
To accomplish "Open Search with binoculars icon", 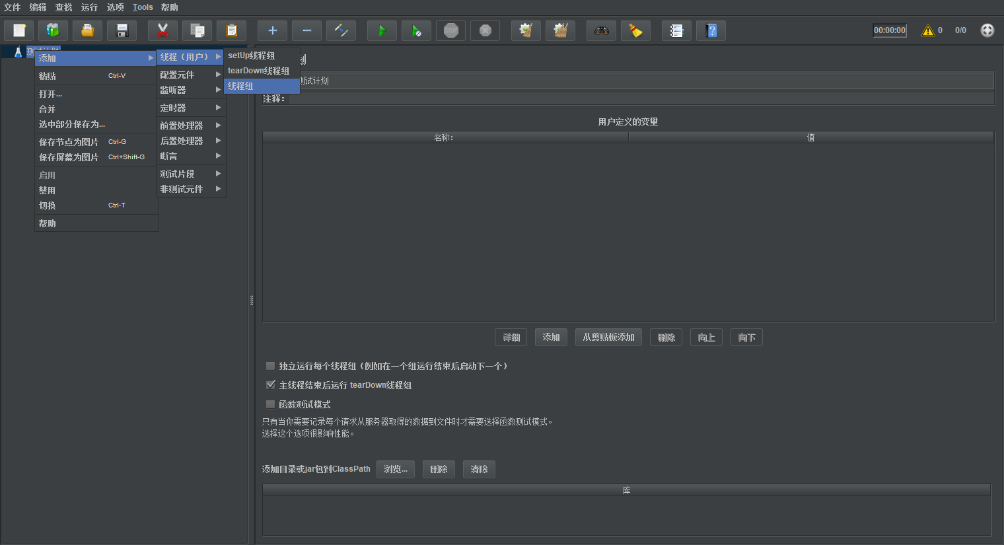I will 601,30.
